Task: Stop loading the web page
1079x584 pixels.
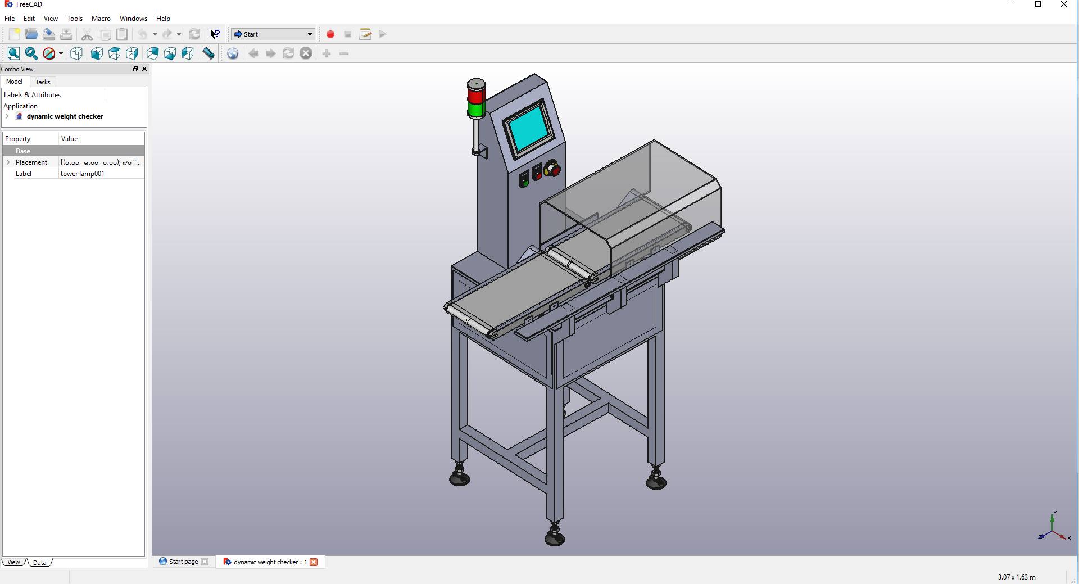Action: click(x=306, y=53)
